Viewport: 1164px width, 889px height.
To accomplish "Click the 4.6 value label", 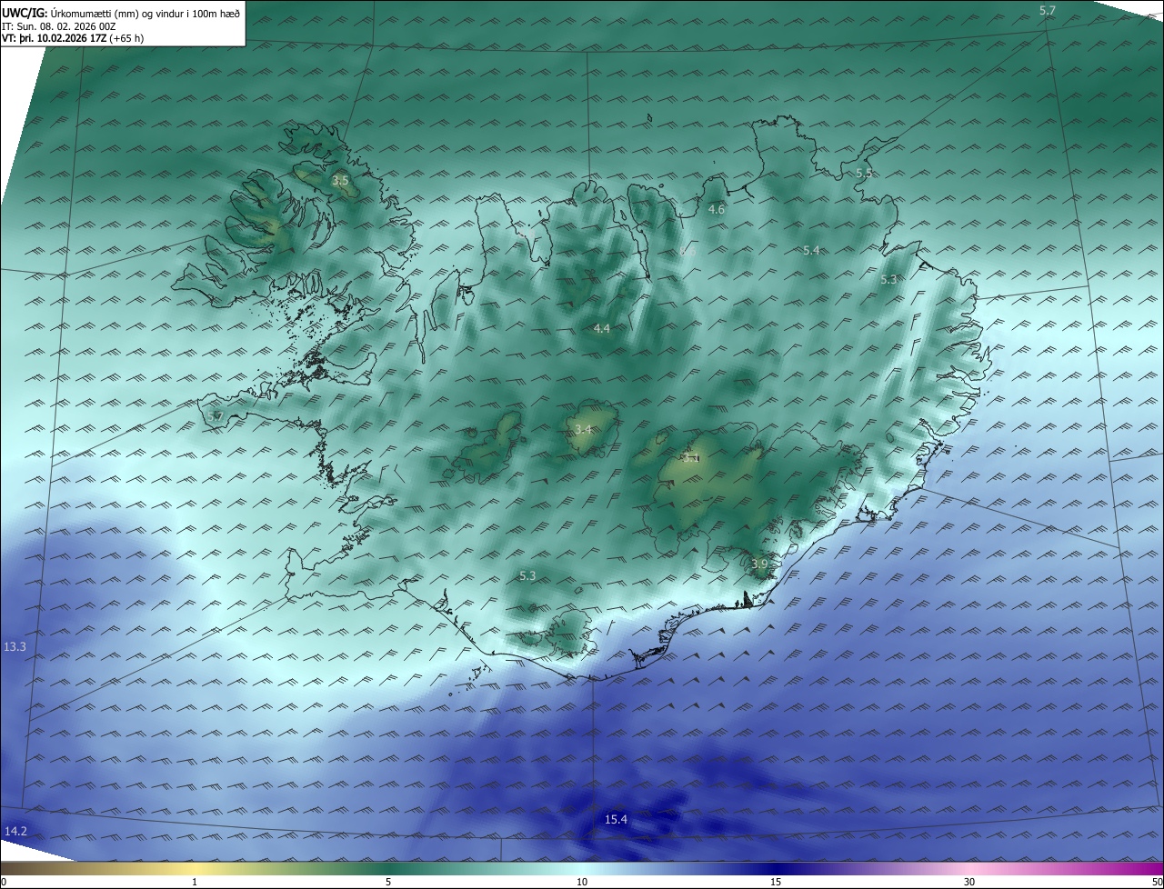I will pyautogui.click(x=717, y=210).
